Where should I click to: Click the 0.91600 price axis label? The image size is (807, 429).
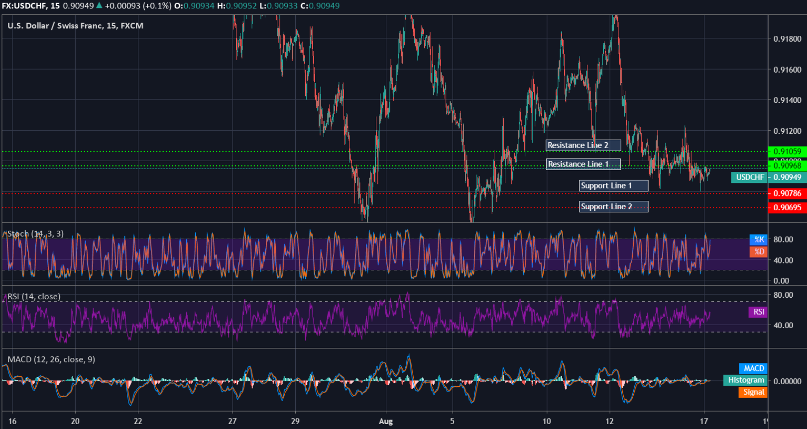click(787, 70)
